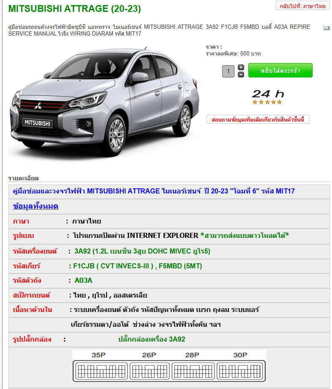Click the สอบถามข้อมูลเพิ่มเติม inquiry button
This screenshot has height=389, width=332.
pyautogui.click(x=258, y=119)
